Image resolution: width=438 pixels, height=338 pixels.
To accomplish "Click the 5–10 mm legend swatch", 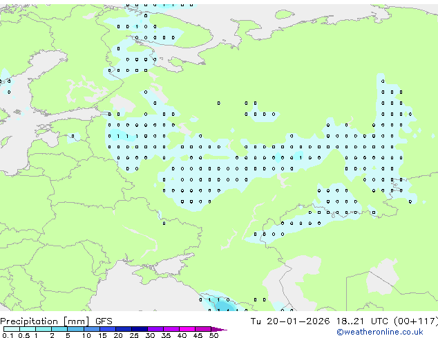I will click(75, 329).
